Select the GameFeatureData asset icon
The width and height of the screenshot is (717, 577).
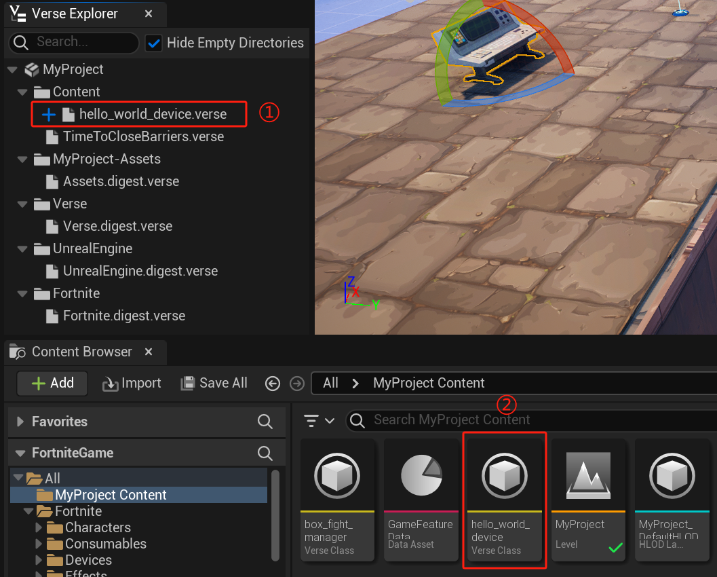[421, 475]
